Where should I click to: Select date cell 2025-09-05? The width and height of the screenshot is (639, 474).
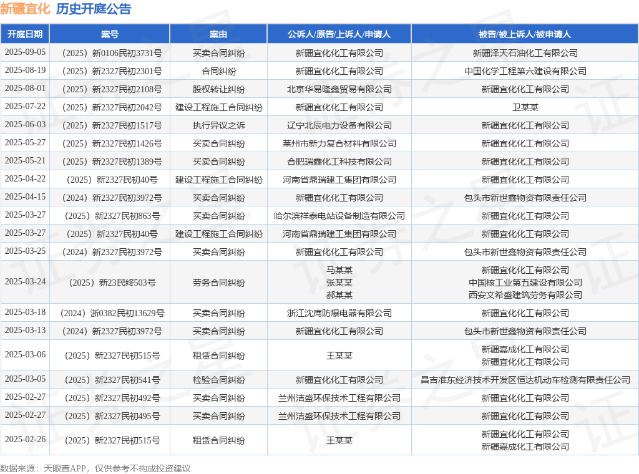coord(25,52)
